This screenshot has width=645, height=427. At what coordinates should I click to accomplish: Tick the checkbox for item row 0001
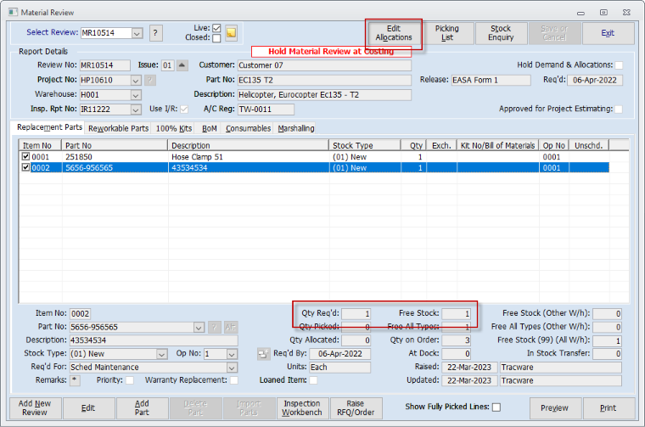(x=25, y=157)
